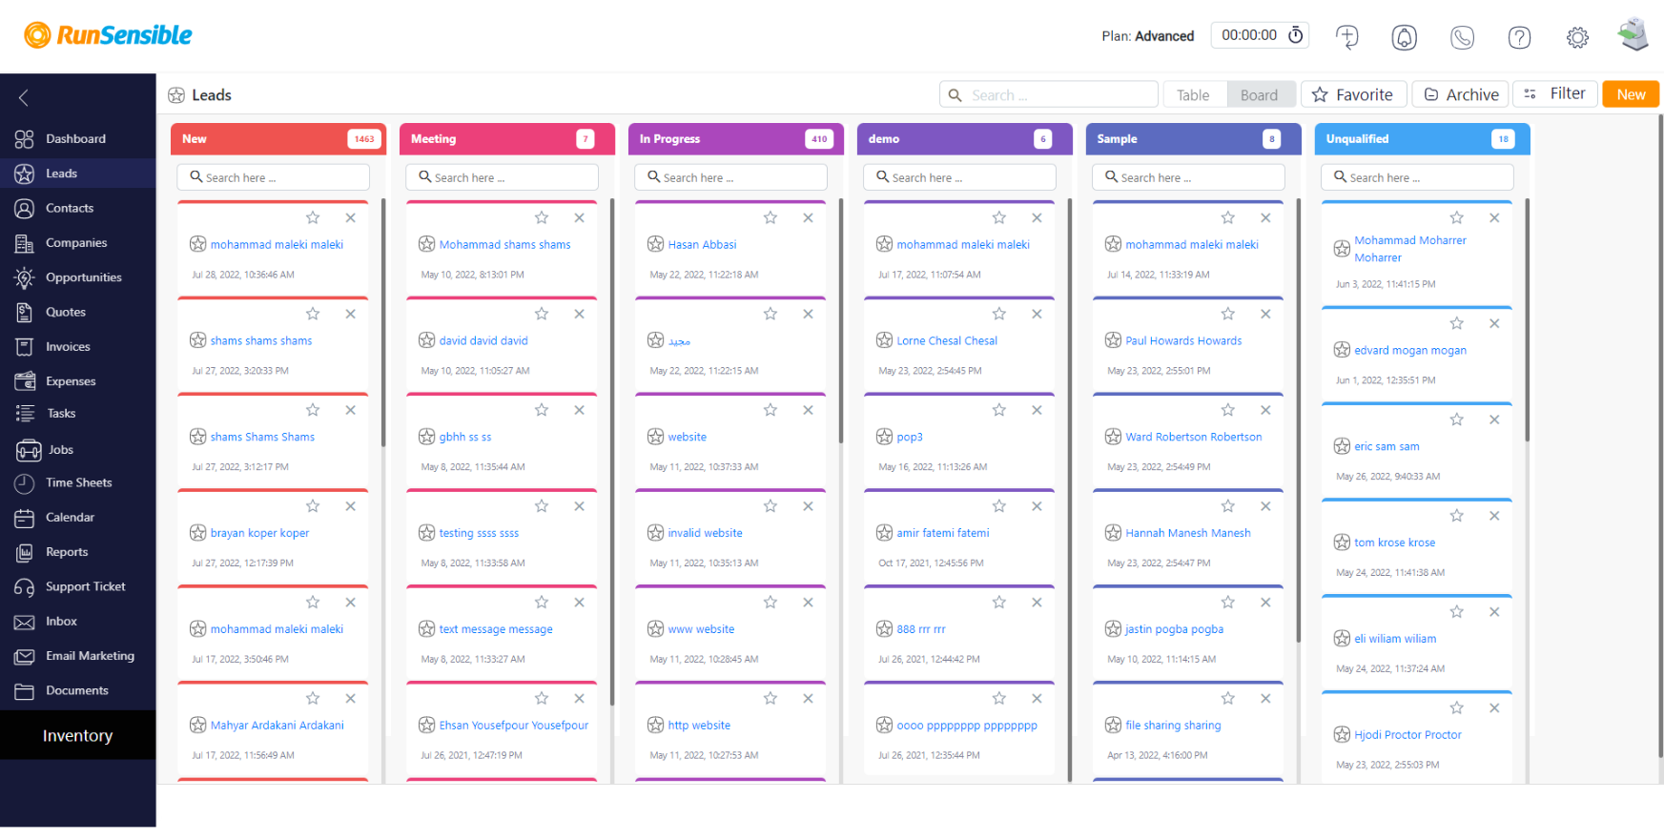1664x840 pixels.
Task: Click the New column scrollbar
Action: [x=383, y=322]
